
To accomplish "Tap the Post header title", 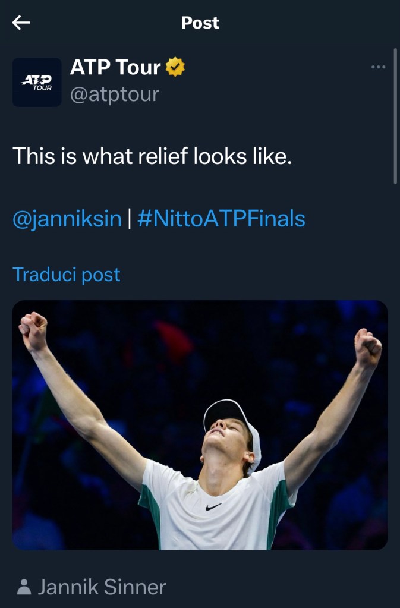I will tap(200, 23).
